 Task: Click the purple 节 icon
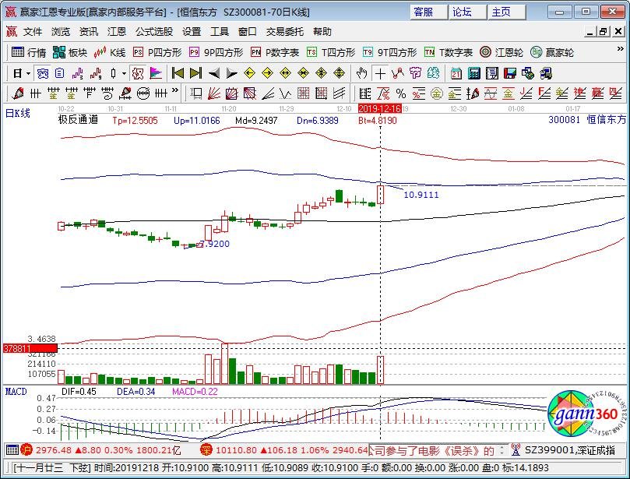click(415, 73)
